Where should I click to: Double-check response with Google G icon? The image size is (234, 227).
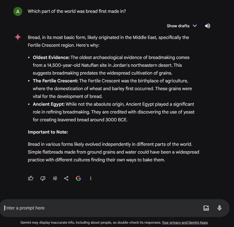[78, 178]
